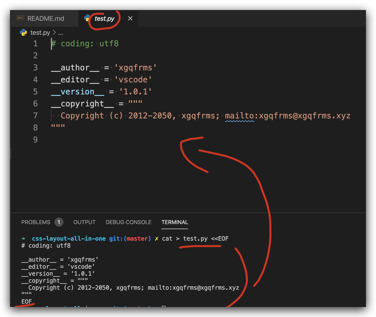Image resolution: width=376 pixels, height=317 pixels.
Task: Click the '1.0.1' string in editor
Action: [x=135, y=92]
